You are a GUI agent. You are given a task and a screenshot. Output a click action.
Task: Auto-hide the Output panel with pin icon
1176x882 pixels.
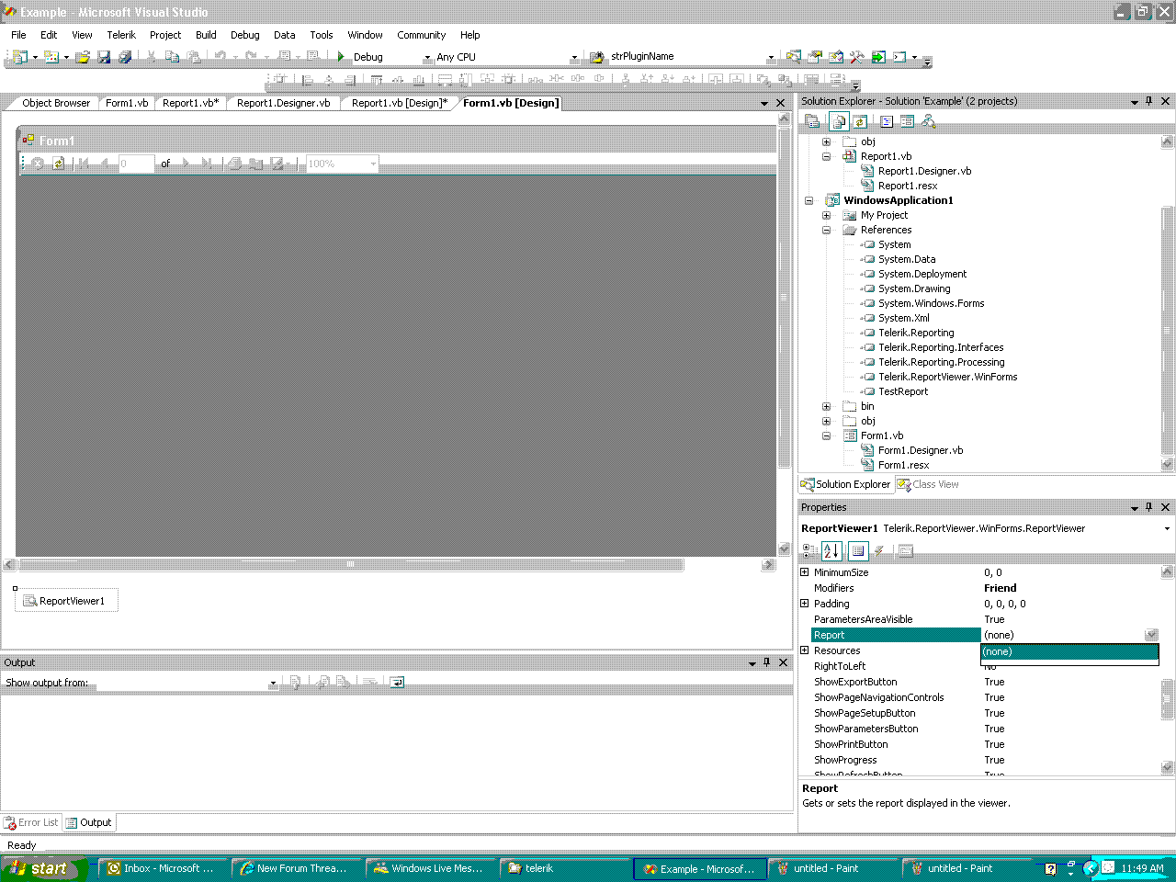(x=766, y=662)
